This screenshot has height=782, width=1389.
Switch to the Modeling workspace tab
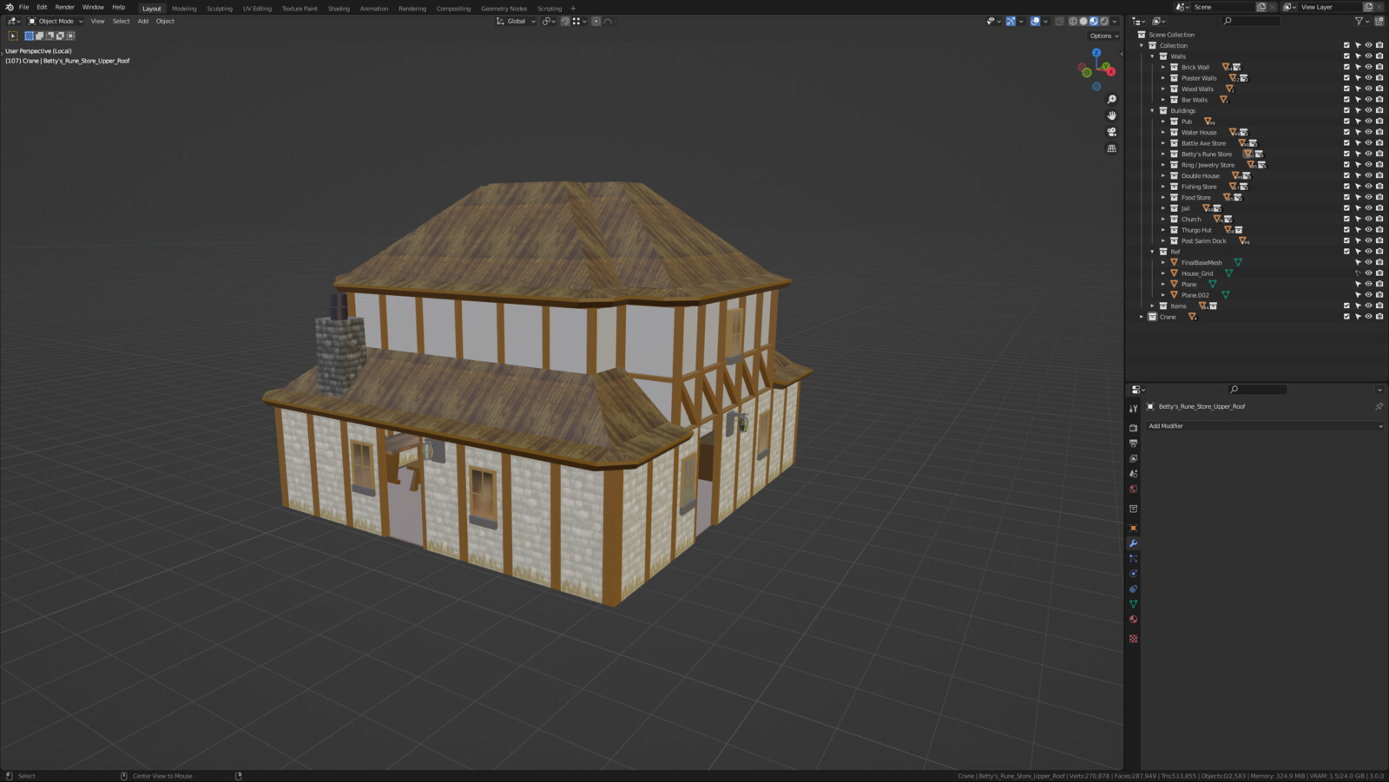pyautogui.click(x=184, y=9)
